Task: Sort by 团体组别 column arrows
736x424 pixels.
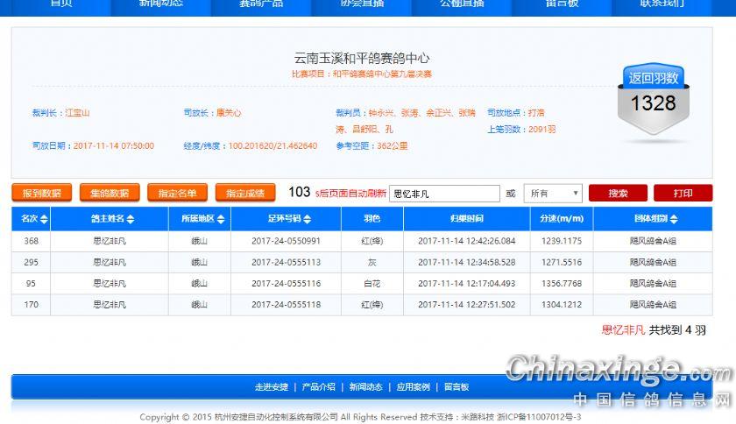Action: click(x=674, y=219)
